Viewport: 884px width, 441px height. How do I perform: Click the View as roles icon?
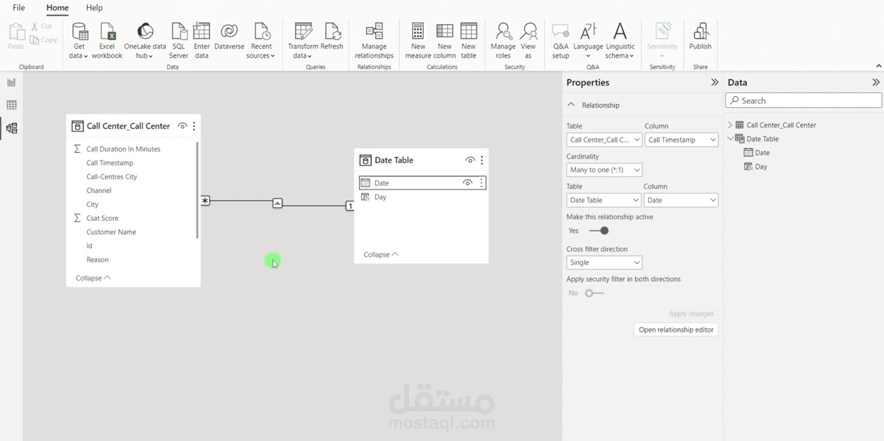(x=528, y=31)
